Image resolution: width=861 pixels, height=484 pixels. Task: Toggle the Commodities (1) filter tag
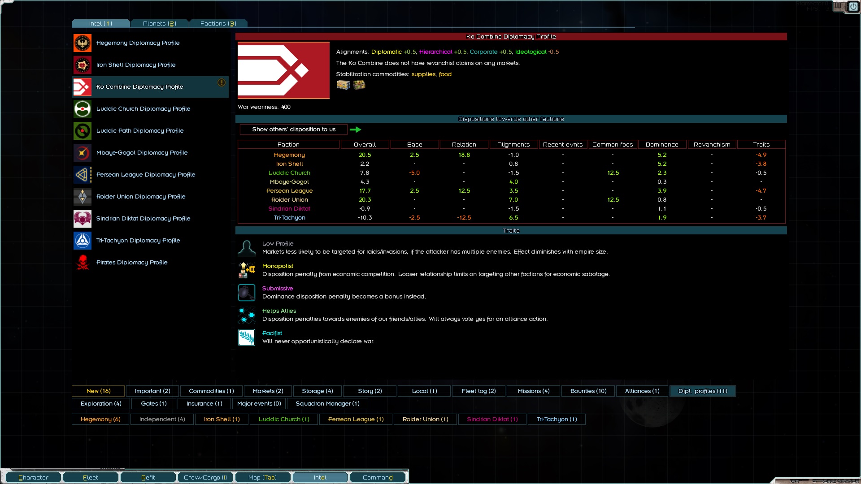(x=211, y=391)
